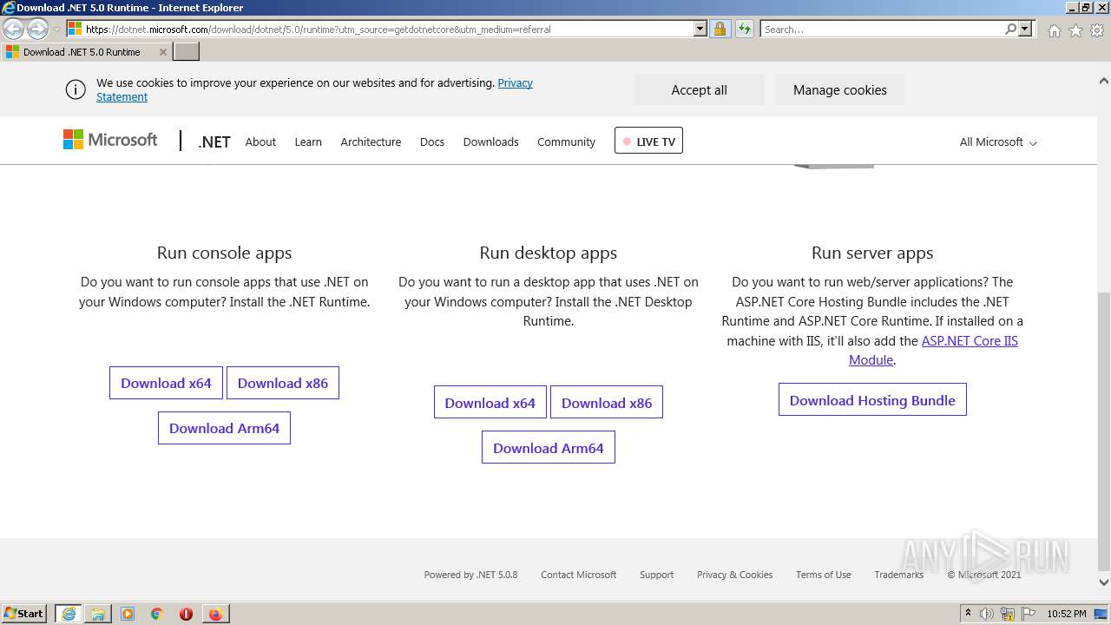Screen dimensions: 1111x625
Task: Click the security lock icon in address bar
Action: [x=720, y=29]
